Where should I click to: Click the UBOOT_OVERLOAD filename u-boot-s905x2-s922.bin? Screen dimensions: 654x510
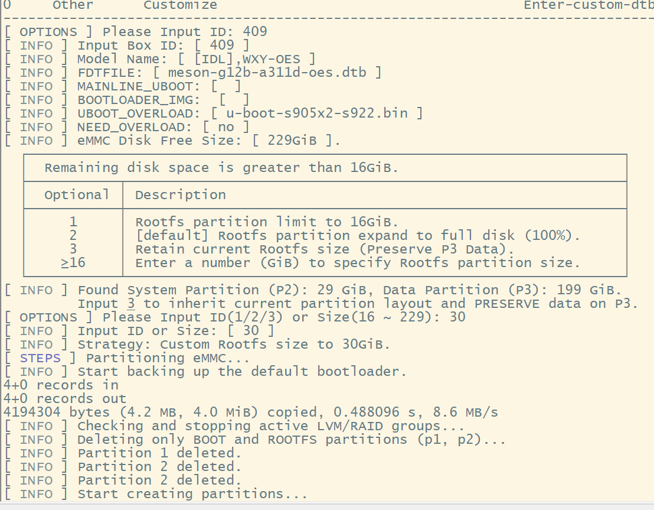pos(316,113)
